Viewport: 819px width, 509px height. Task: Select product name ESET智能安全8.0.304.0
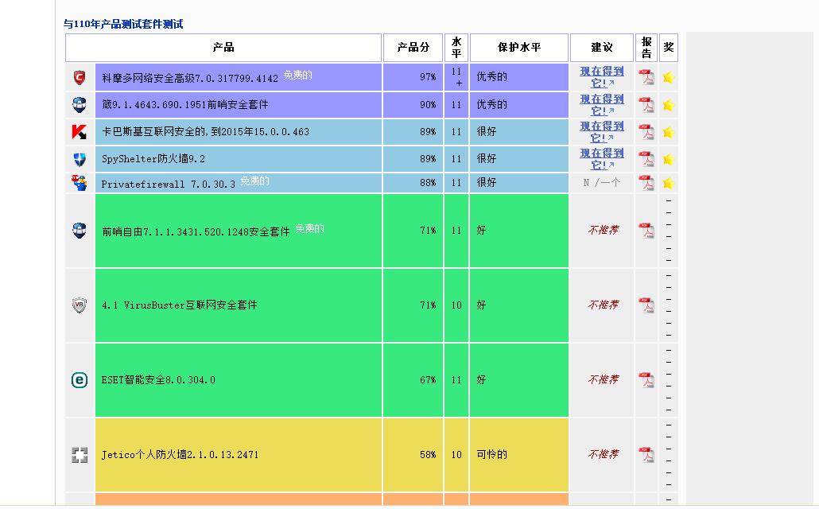(x=158, y=380)
